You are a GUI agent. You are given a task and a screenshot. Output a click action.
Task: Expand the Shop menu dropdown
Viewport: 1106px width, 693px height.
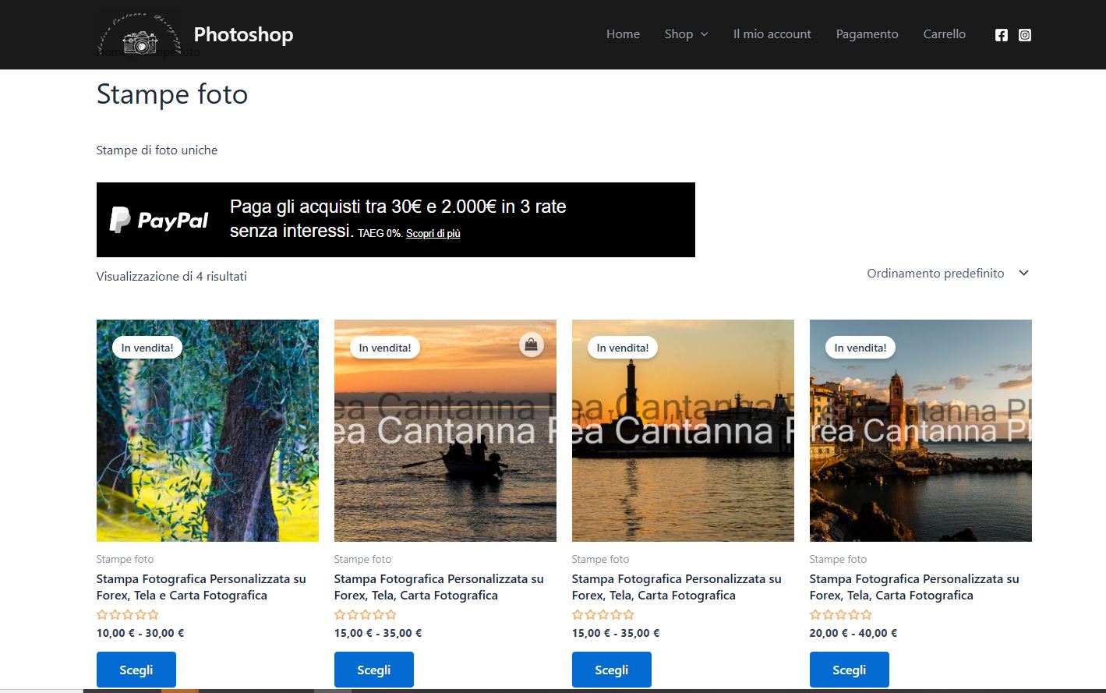pyautogui.click(x=686, y=34)
